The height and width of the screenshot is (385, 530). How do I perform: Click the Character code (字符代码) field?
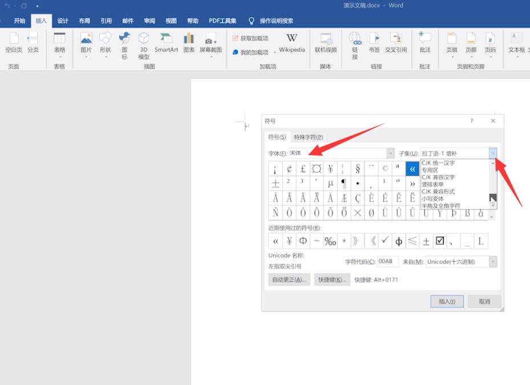pos(388,261)
